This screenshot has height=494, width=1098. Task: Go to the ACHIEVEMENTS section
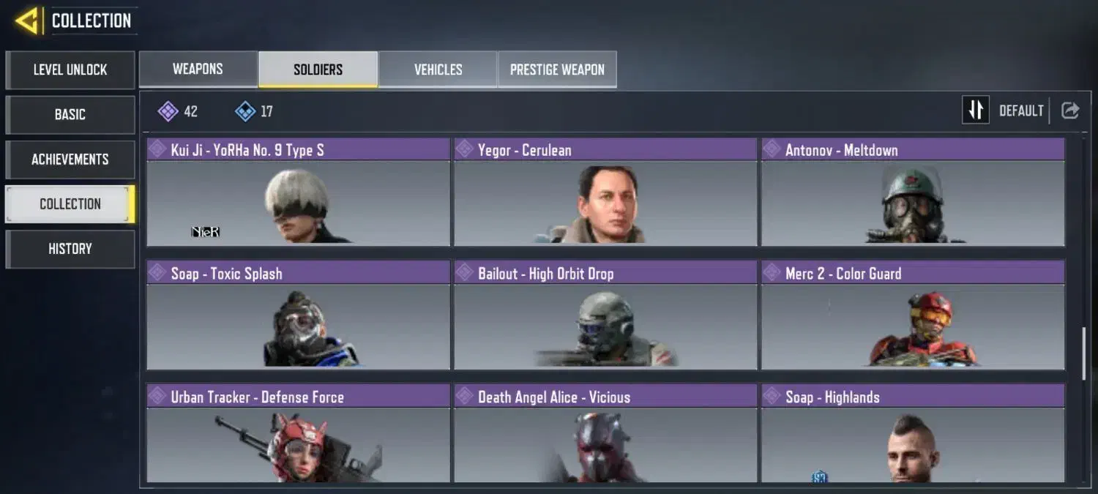[70, 160]
